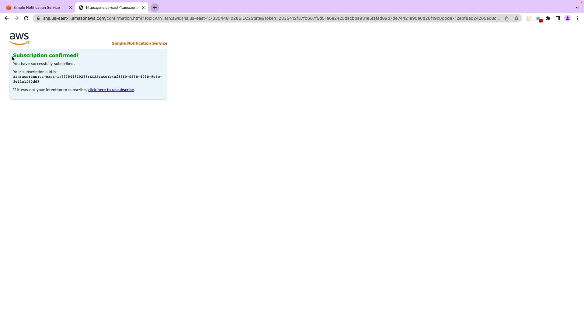Click the URL address bar field
The width and height of the screenshot is (584, 328).
pyautogui.click(x=271, y=18)
